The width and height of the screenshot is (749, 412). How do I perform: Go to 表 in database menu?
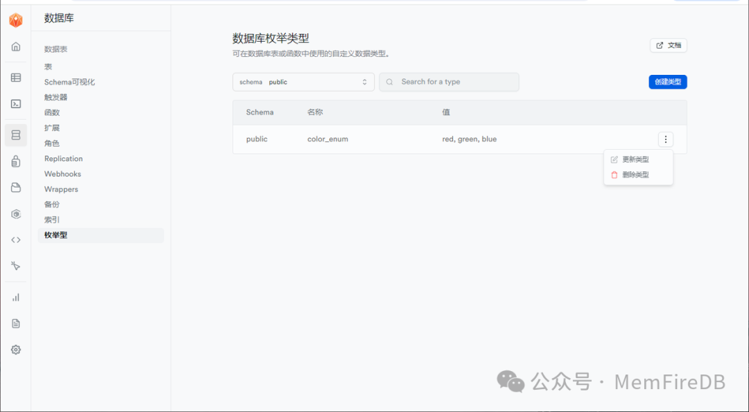pyautogui.click(x=49, y=67)
